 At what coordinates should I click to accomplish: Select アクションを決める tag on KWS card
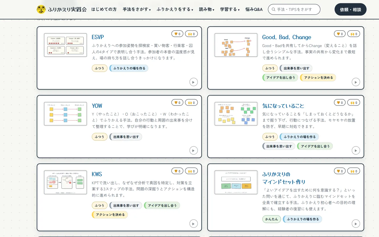(110, 215)
